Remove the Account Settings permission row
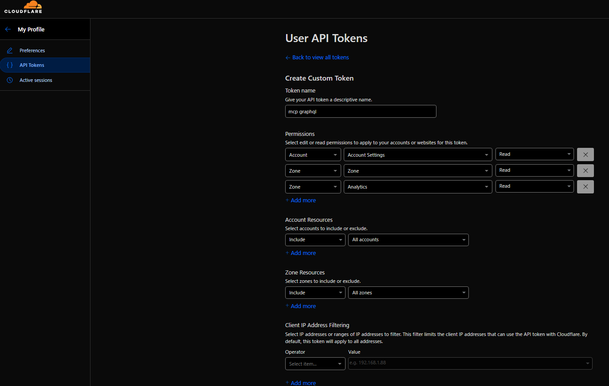This screenshot has height=386, width=609. [x=585, y=154]
